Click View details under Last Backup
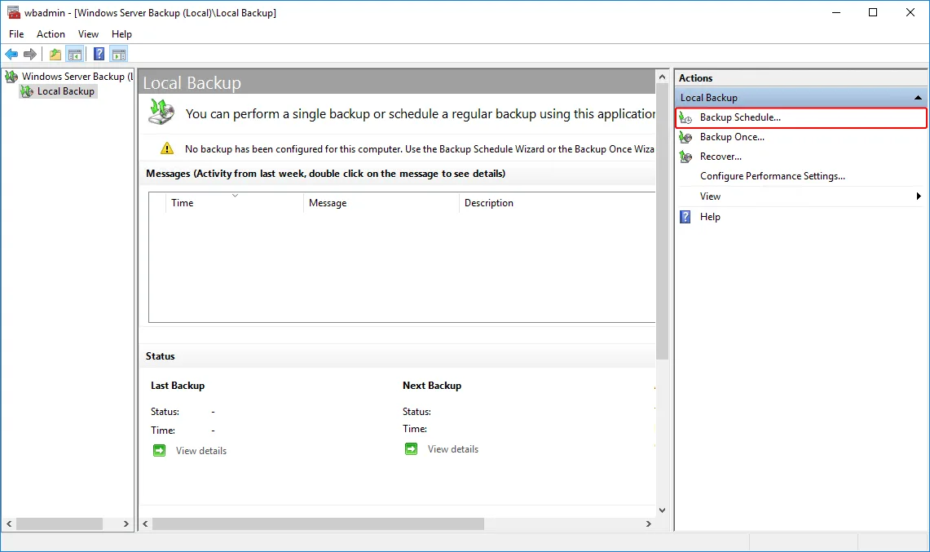 [x=201, y=450]
